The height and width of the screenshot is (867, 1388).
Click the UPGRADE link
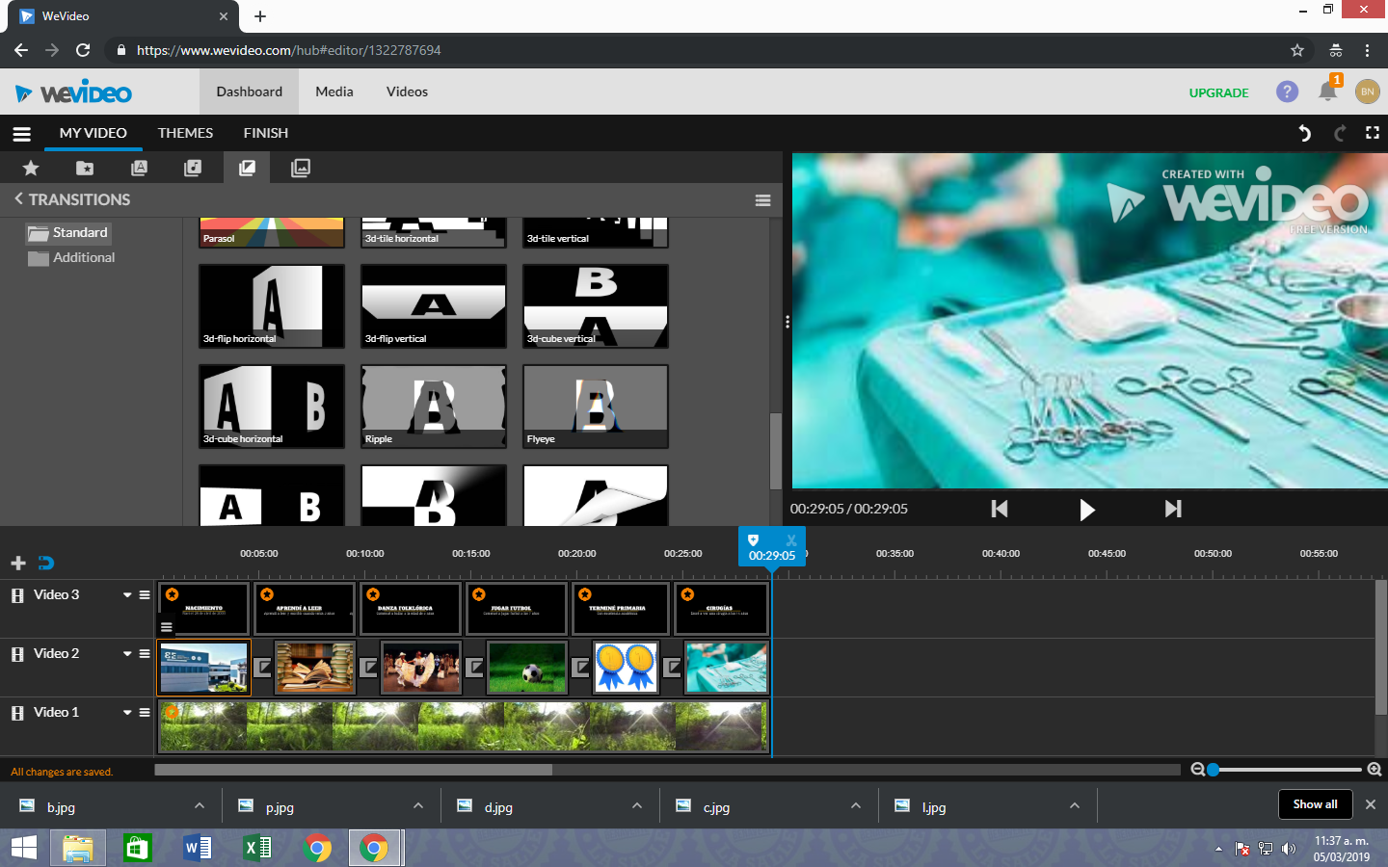[1218, 92]
